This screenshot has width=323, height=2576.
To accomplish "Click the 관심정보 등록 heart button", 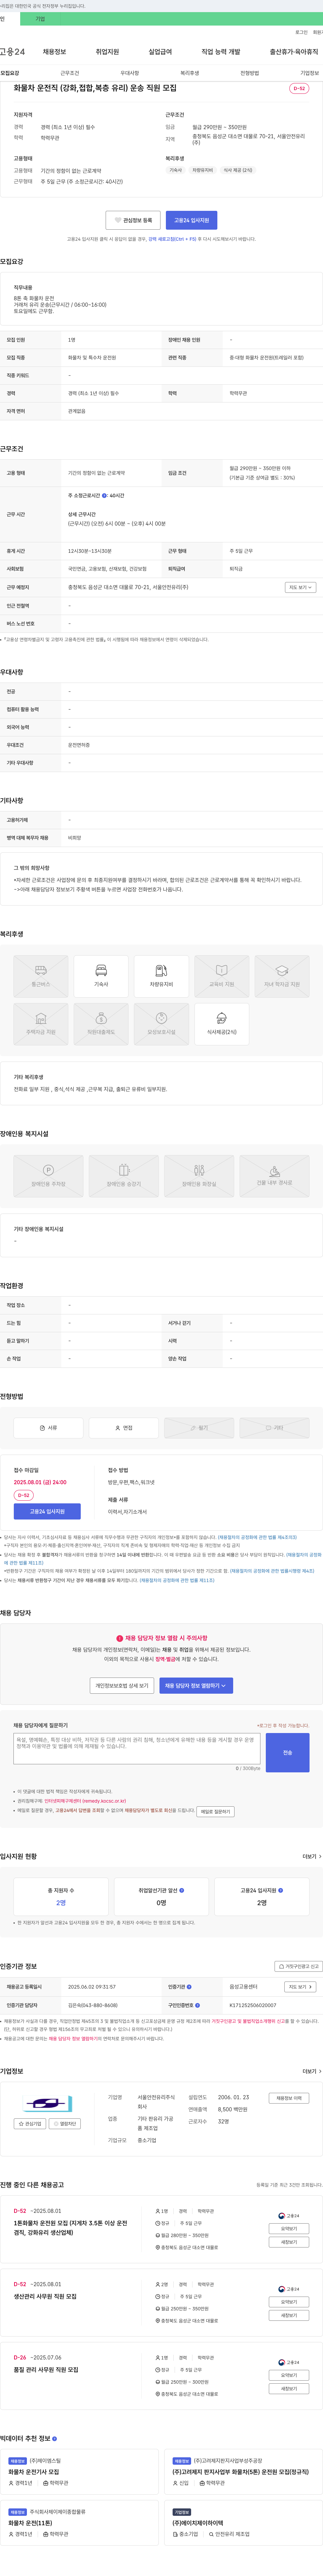I will [133, 220].
